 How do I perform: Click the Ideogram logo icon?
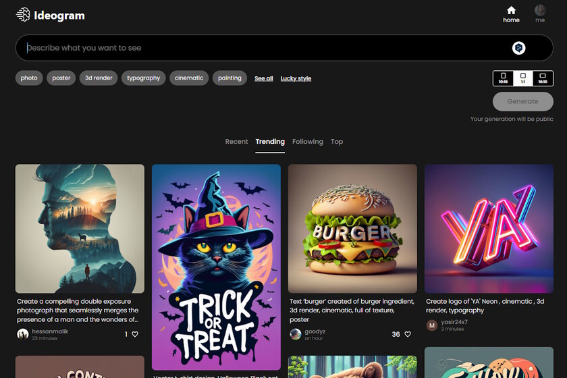point(23,14)
